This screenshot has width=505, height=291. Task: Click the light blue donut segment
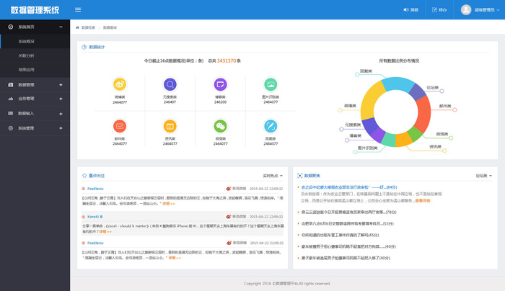[398, 84]
